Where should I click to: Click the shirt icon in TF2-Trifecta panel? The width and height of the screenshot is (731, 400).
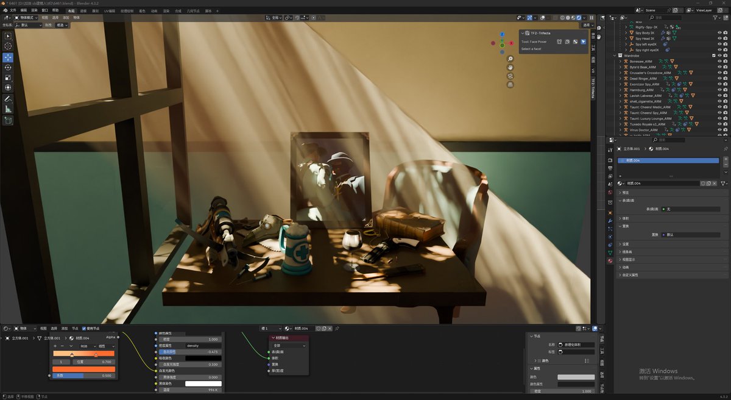click(559, 41)
